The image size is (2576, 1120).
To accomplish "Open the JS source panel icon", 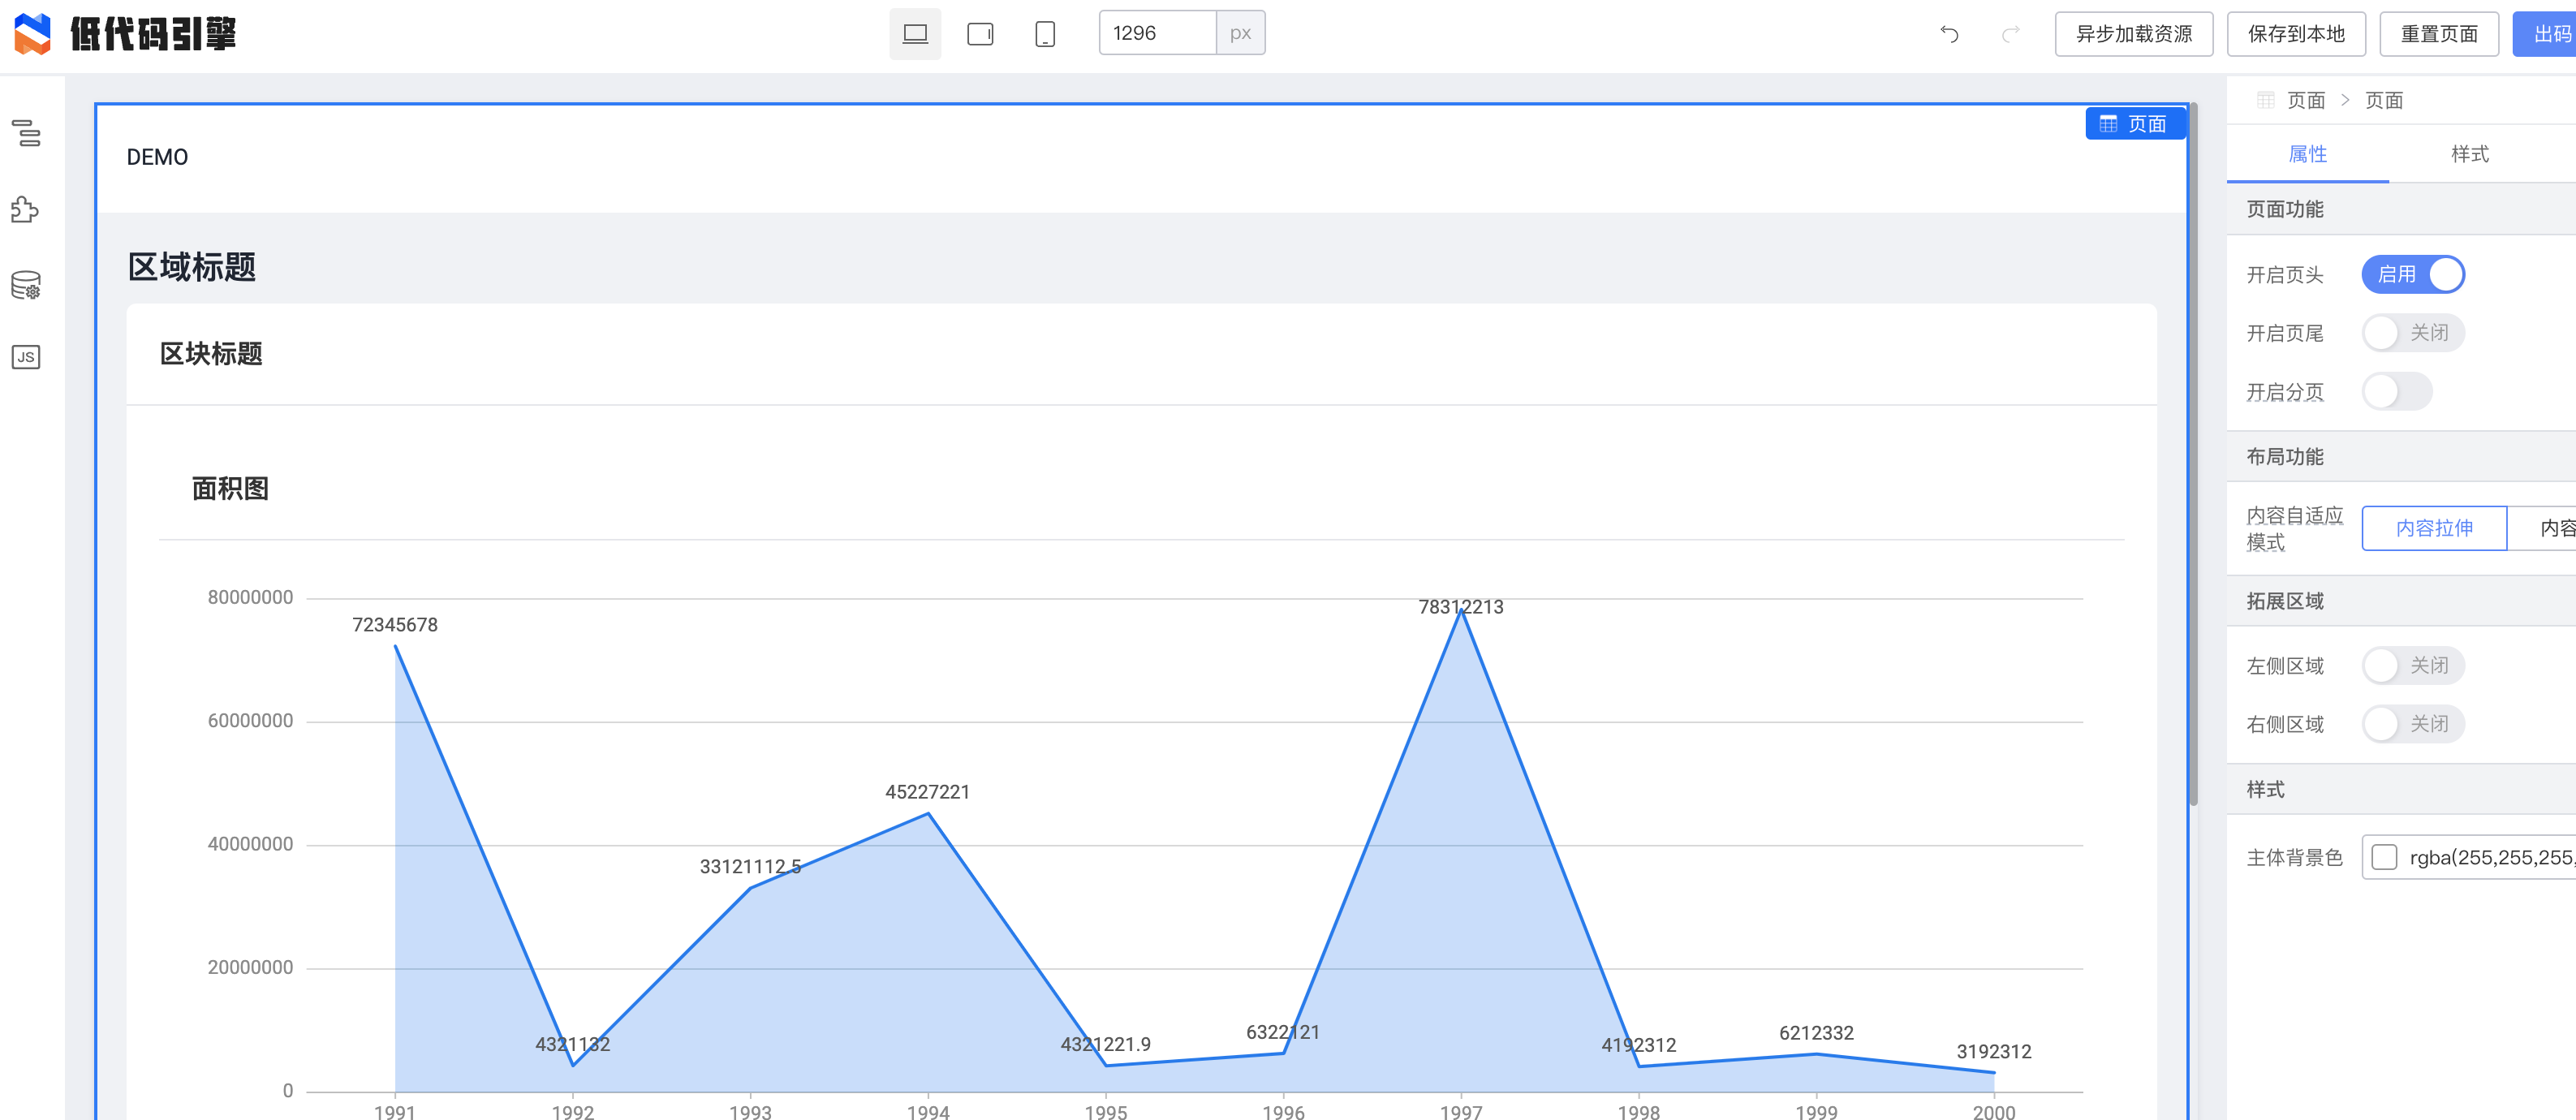I will click(x=26, y=357).
